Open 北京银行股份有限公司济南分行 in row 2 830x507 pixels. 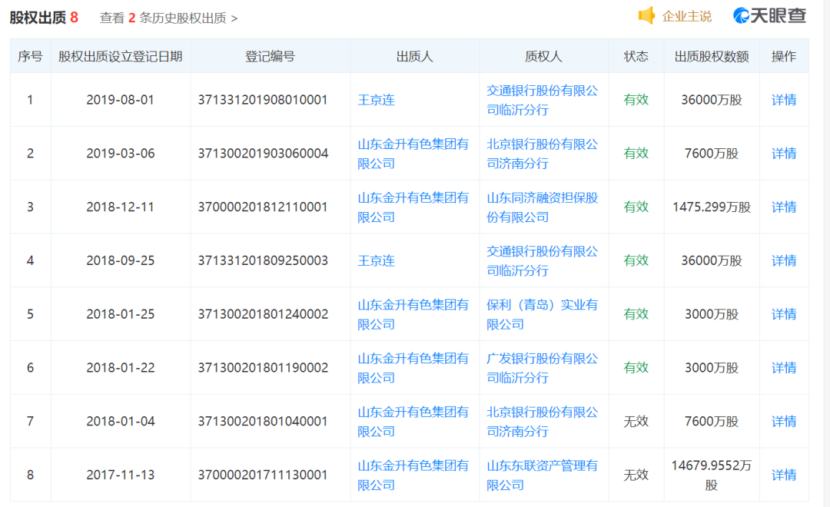coord(543,154)
